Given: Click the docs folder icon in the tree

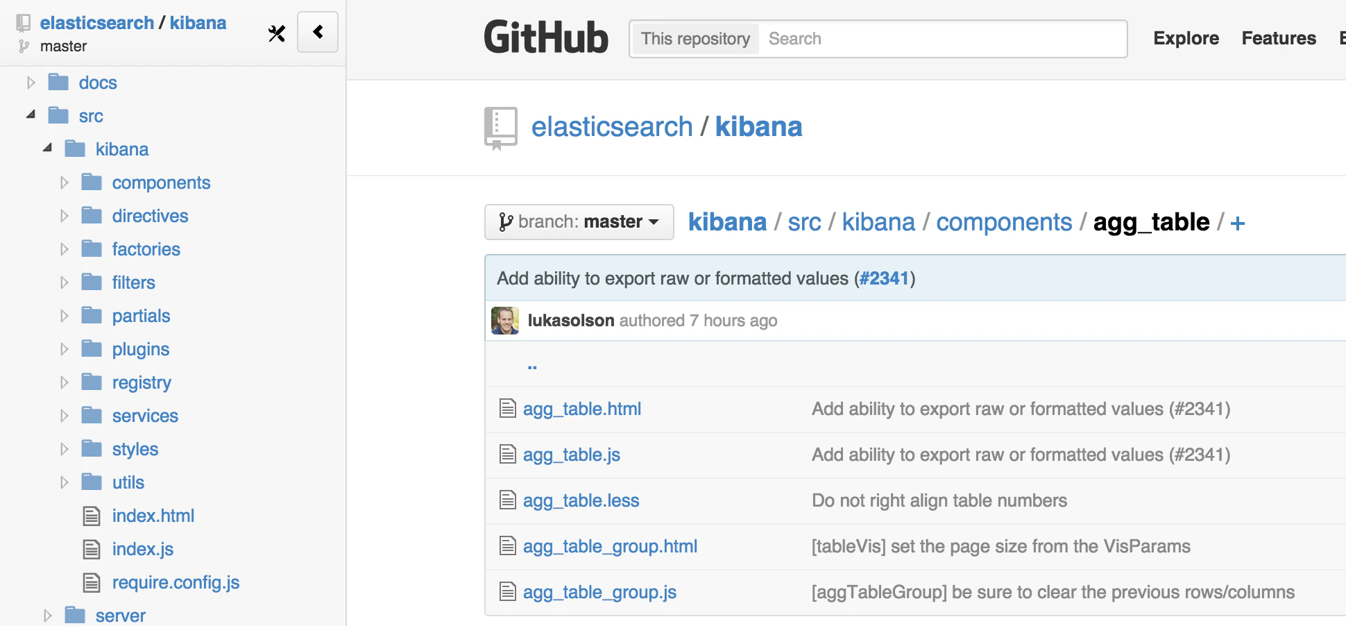Looking at the screenshot, I should point(58,83).
